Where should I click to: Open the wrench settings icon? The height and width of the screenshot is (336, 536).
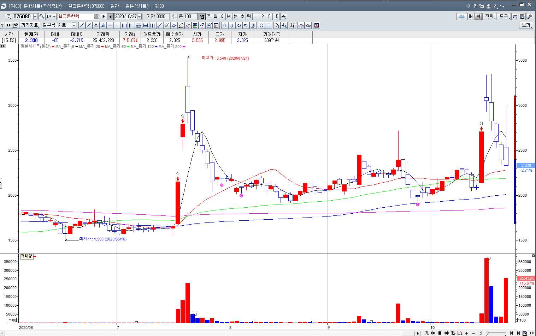[529, 17]
